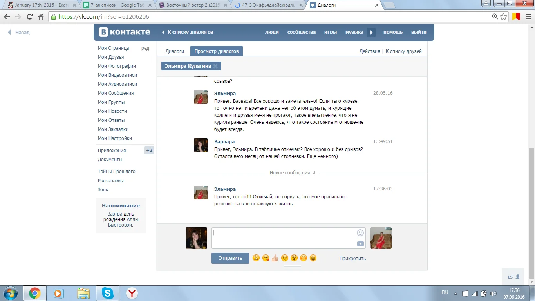This screenshot has height=301, width=535.
Task: Send the message with Отправить button
Action: coord(230,258)
